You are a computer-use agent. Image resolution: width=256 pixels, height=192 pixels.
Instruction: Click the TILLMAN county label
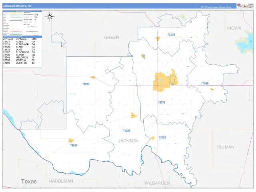225,147
